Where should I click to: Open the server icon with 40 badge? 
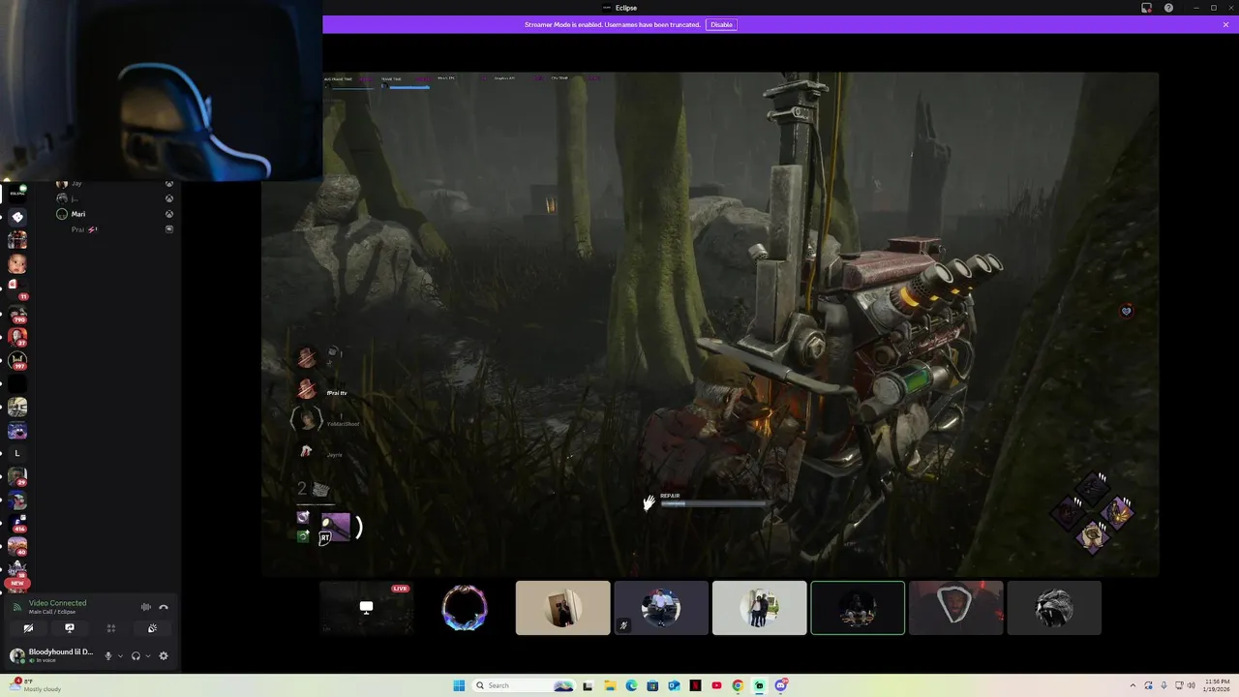(x=17, y=547)
